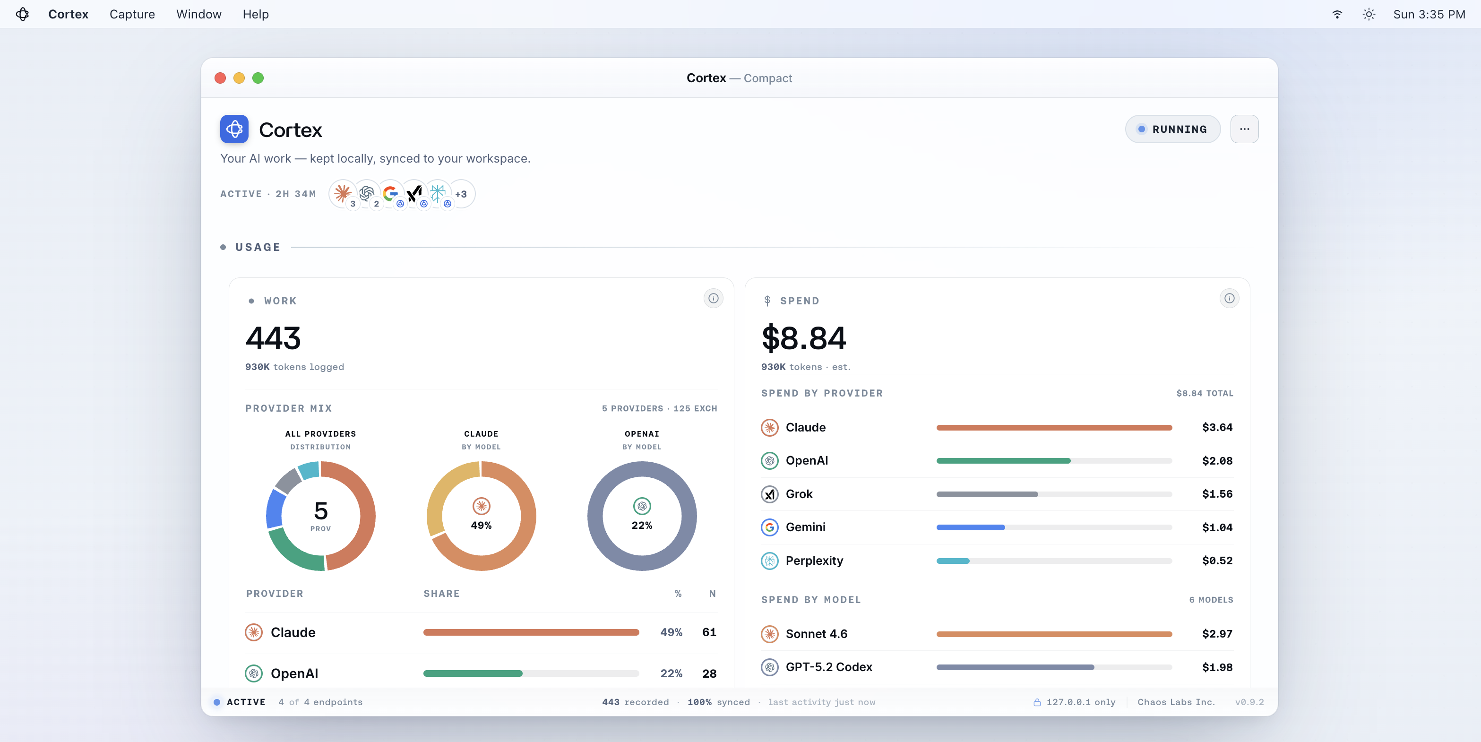Open the Chaos Labs Inc. link
Image resolution: width=1481 pixels, height=742 pixels.
(x=1176, y=702)
